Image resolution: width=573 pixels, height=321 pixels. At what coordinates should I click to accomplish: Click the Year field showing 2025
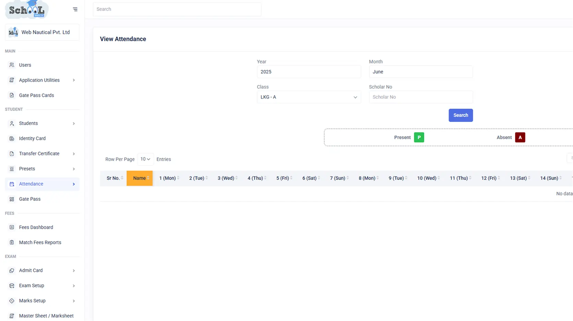(309, 72)
